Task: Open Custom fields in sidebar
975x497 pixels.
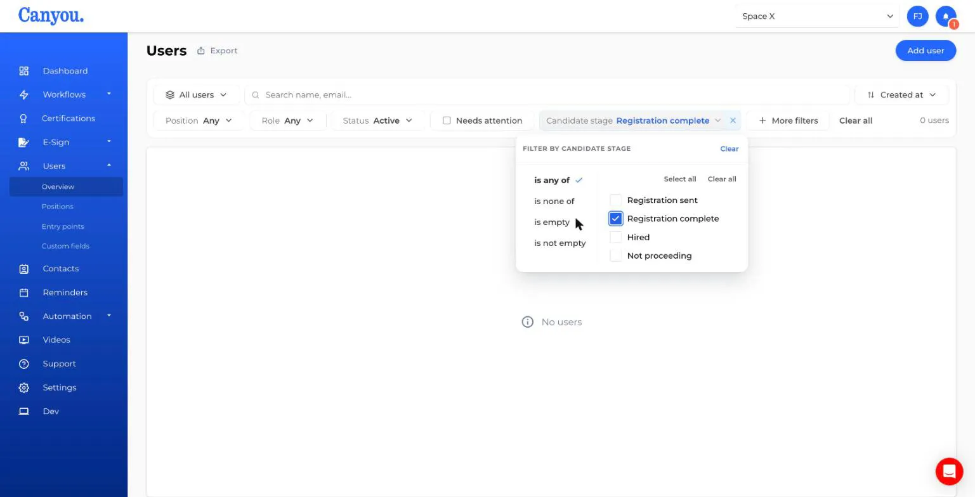Action: click(67, 246)
